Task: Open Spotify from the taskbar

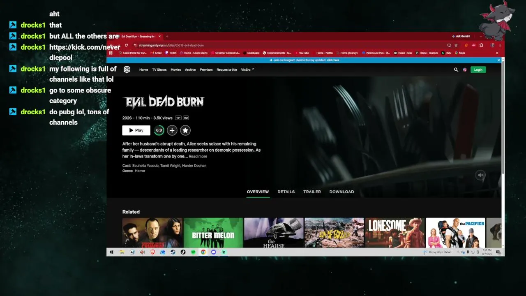Action: coord(193,252)
